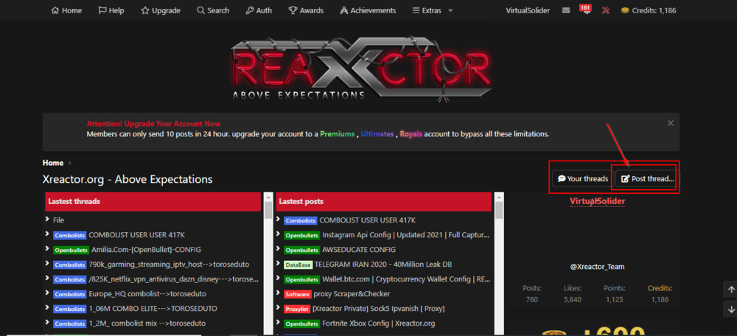Follow the Premiums upgrade link

338,134
